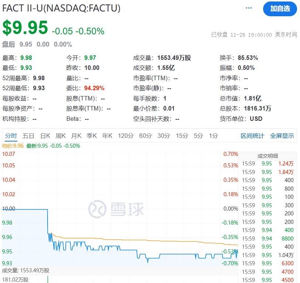Open the more options ellipsis menu
The width and height of the screenshot is (300, 283).
248,8
